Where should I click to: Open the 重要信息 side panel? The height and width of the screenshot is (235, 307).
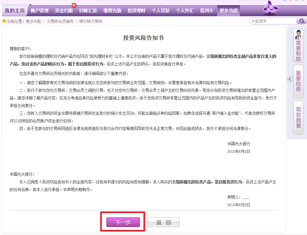pyautogui.click(x=298, y=81)
